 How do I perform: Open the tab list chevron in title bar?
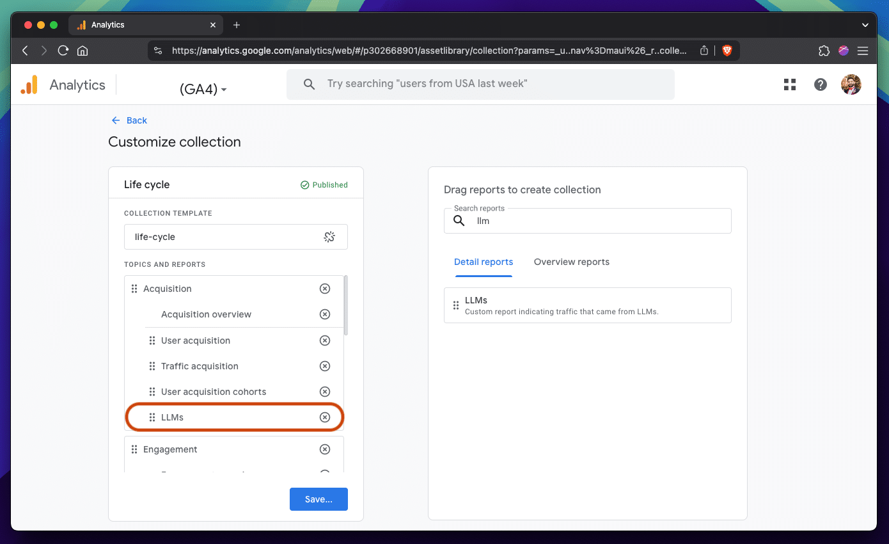[x=865, y=25]
